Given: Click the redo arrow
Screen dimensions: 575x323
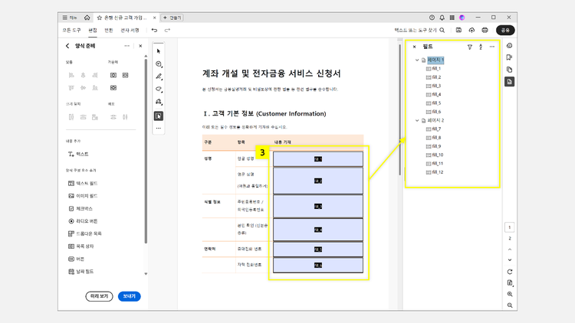Looking at the screenshot, I should (167, 31).
